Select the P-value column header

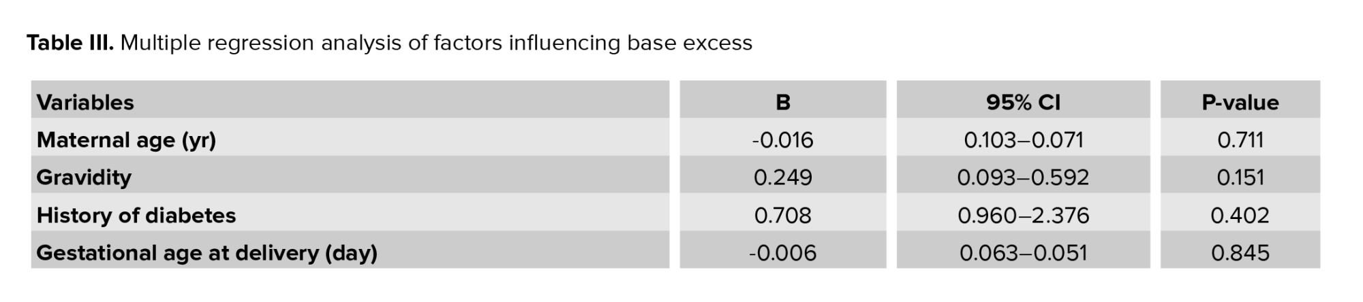pos(1240,103)
